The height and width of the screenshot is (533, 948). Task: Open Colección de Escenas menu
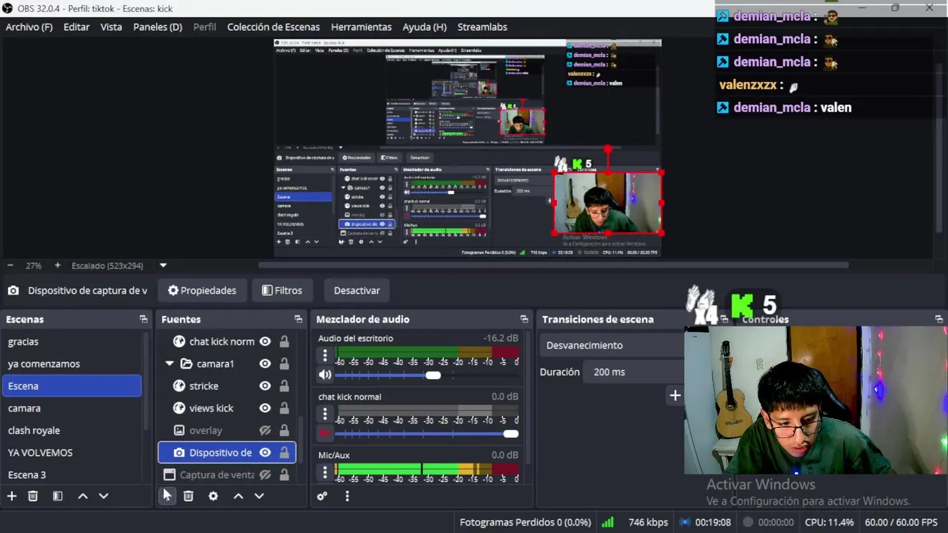click(273, 27)
